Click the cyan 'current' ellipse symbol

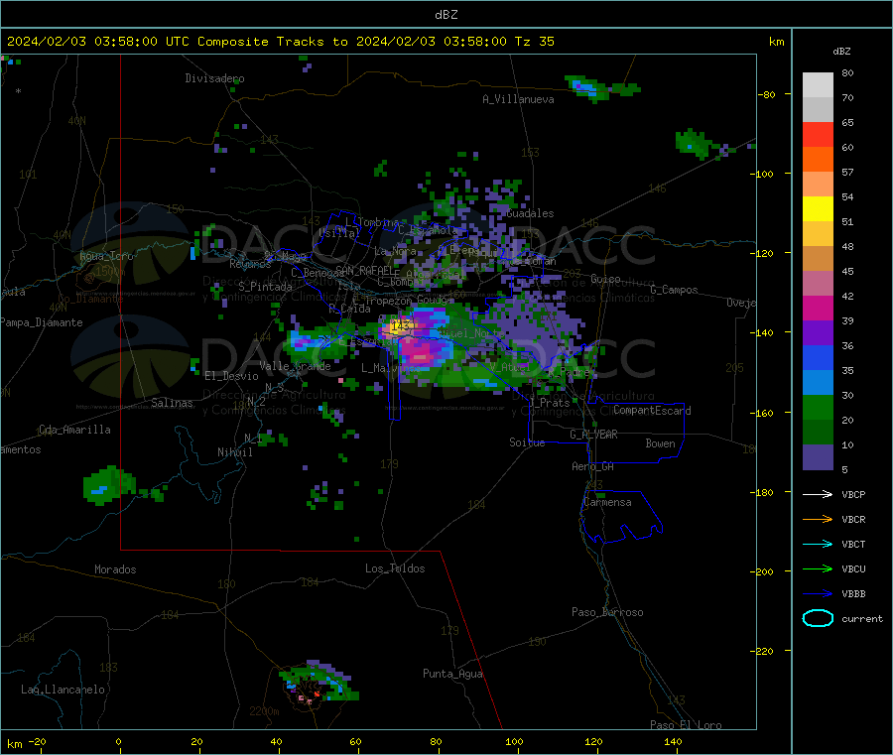pos(818,618)
